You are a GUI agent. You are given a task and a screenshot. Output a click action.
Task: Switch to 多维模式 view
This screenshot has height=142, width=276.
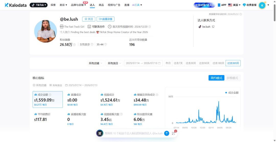coord(232,78)
